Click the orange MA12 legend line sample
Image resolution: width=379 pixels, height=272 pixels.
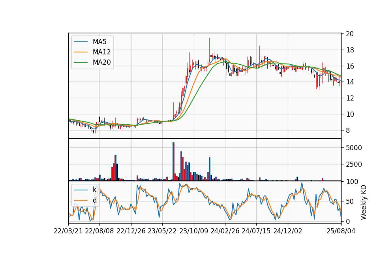tap(81, 52)
